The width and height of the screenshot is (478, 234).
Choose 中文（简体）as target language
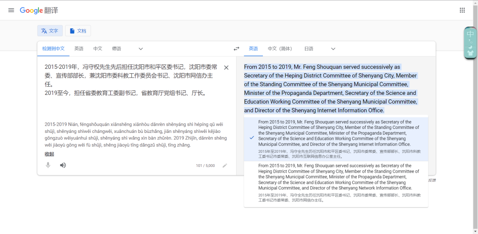tap(280, 49)
